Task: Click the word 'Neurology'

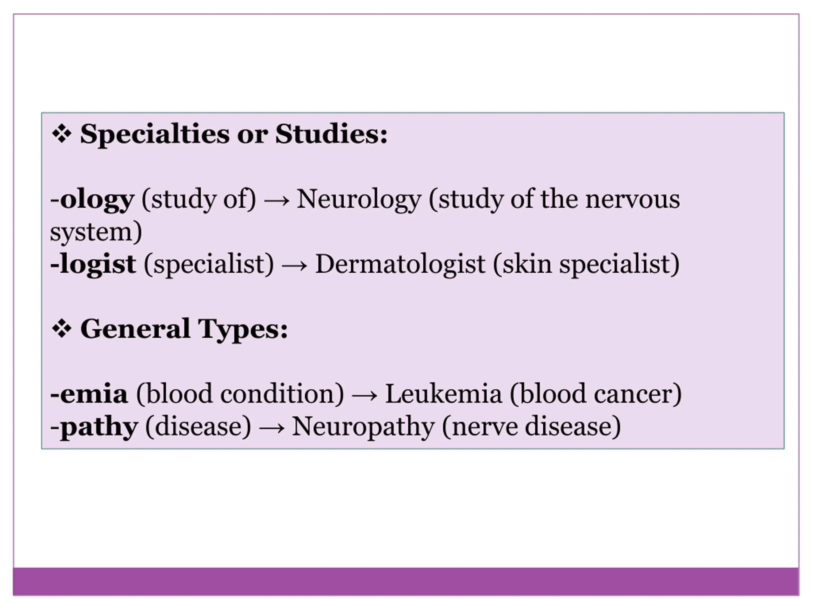Action: click(359, 200)
